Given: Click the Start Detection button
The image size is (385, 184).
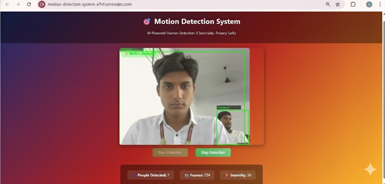Looking at the screenshot, I should [x=170, y=152].
